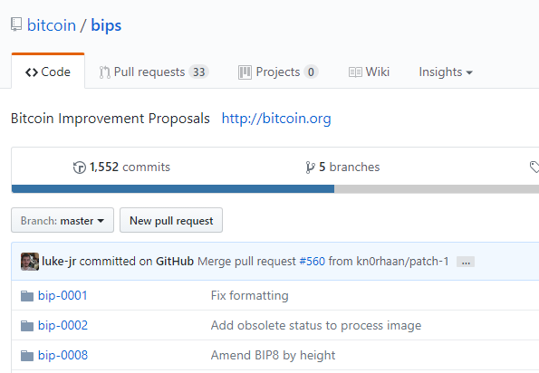The width and height of the screenshot is (539, 373).
Task: Expand the commit message ellipsis
Action: pyautogui.click(x=466, y=262)
